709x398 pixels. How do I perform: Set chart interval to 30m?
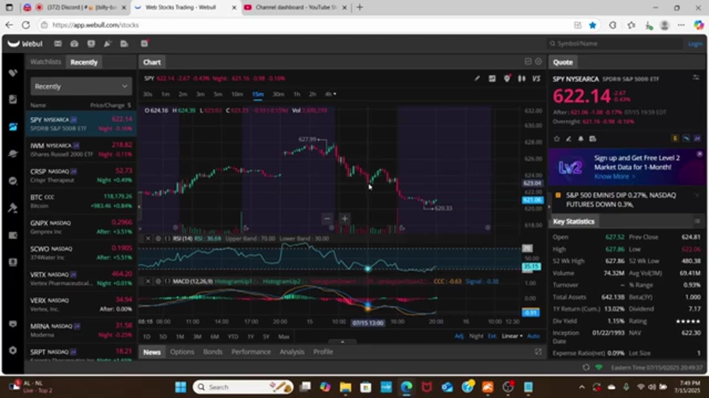tap(278, 94)
